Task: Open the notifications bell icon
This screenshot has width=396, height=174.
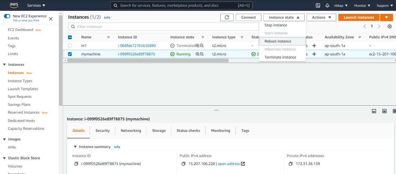Action: click(327, 5)
